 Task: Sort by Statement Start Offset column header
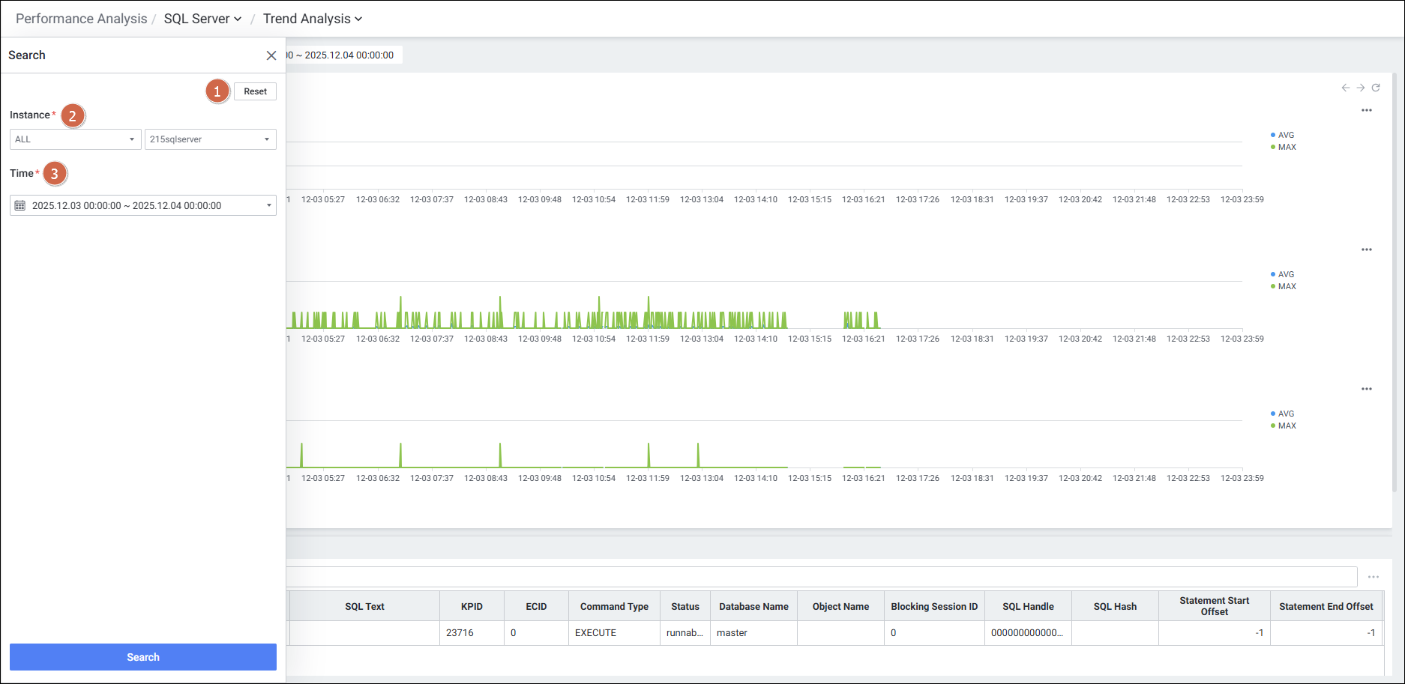click(x=1214, y=606)
